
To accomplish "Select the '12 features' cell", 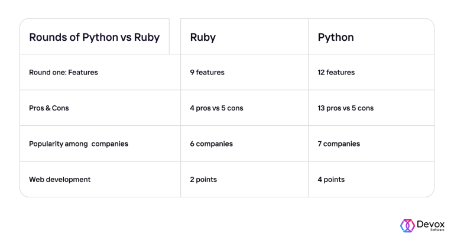I will pos(336,73).
